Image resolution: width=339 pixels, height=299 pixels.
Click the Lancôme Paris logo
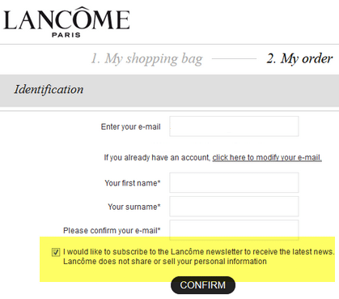click(66, 22)
